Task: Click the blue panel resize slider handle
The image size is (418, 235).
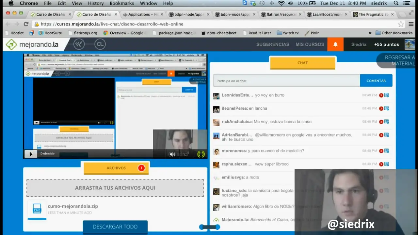Action: coord(210,227)
